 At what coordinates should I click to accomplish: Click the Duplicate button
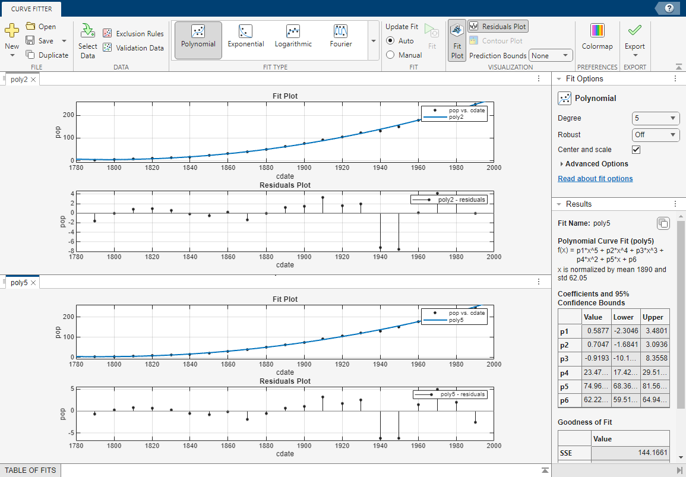pos(48,55)
